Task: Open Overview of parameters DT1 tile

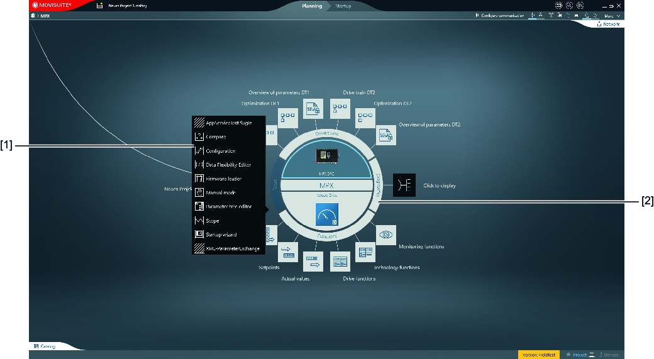Action: pyautogui.click(x=313, y=109)
